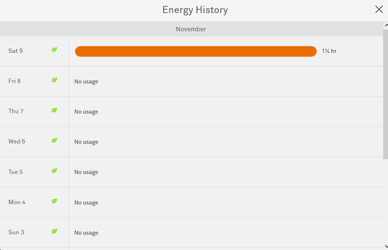The height and width of the screenshot is (250, 388).
Task: Click the Sun 3 'No usage' text
Action: coord(86,233)
